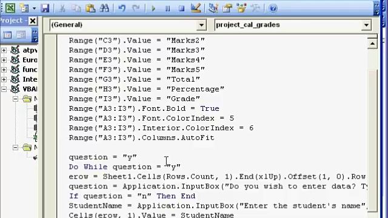Image resolution: width=388 pixels, height=218 pixels.
Task: Click the "Grade" string in code
Action: [x=183, y=99]
